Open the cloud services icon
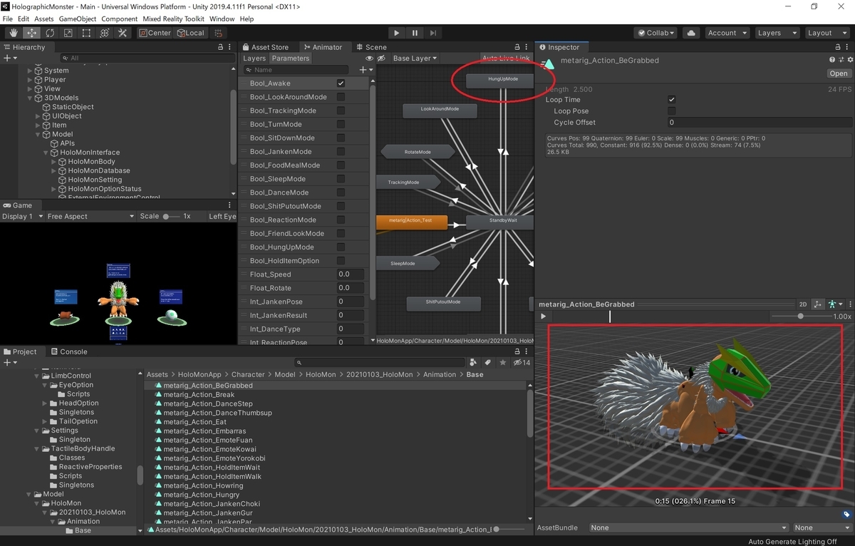Screen dimensions: 855x546 coord(690,33)
